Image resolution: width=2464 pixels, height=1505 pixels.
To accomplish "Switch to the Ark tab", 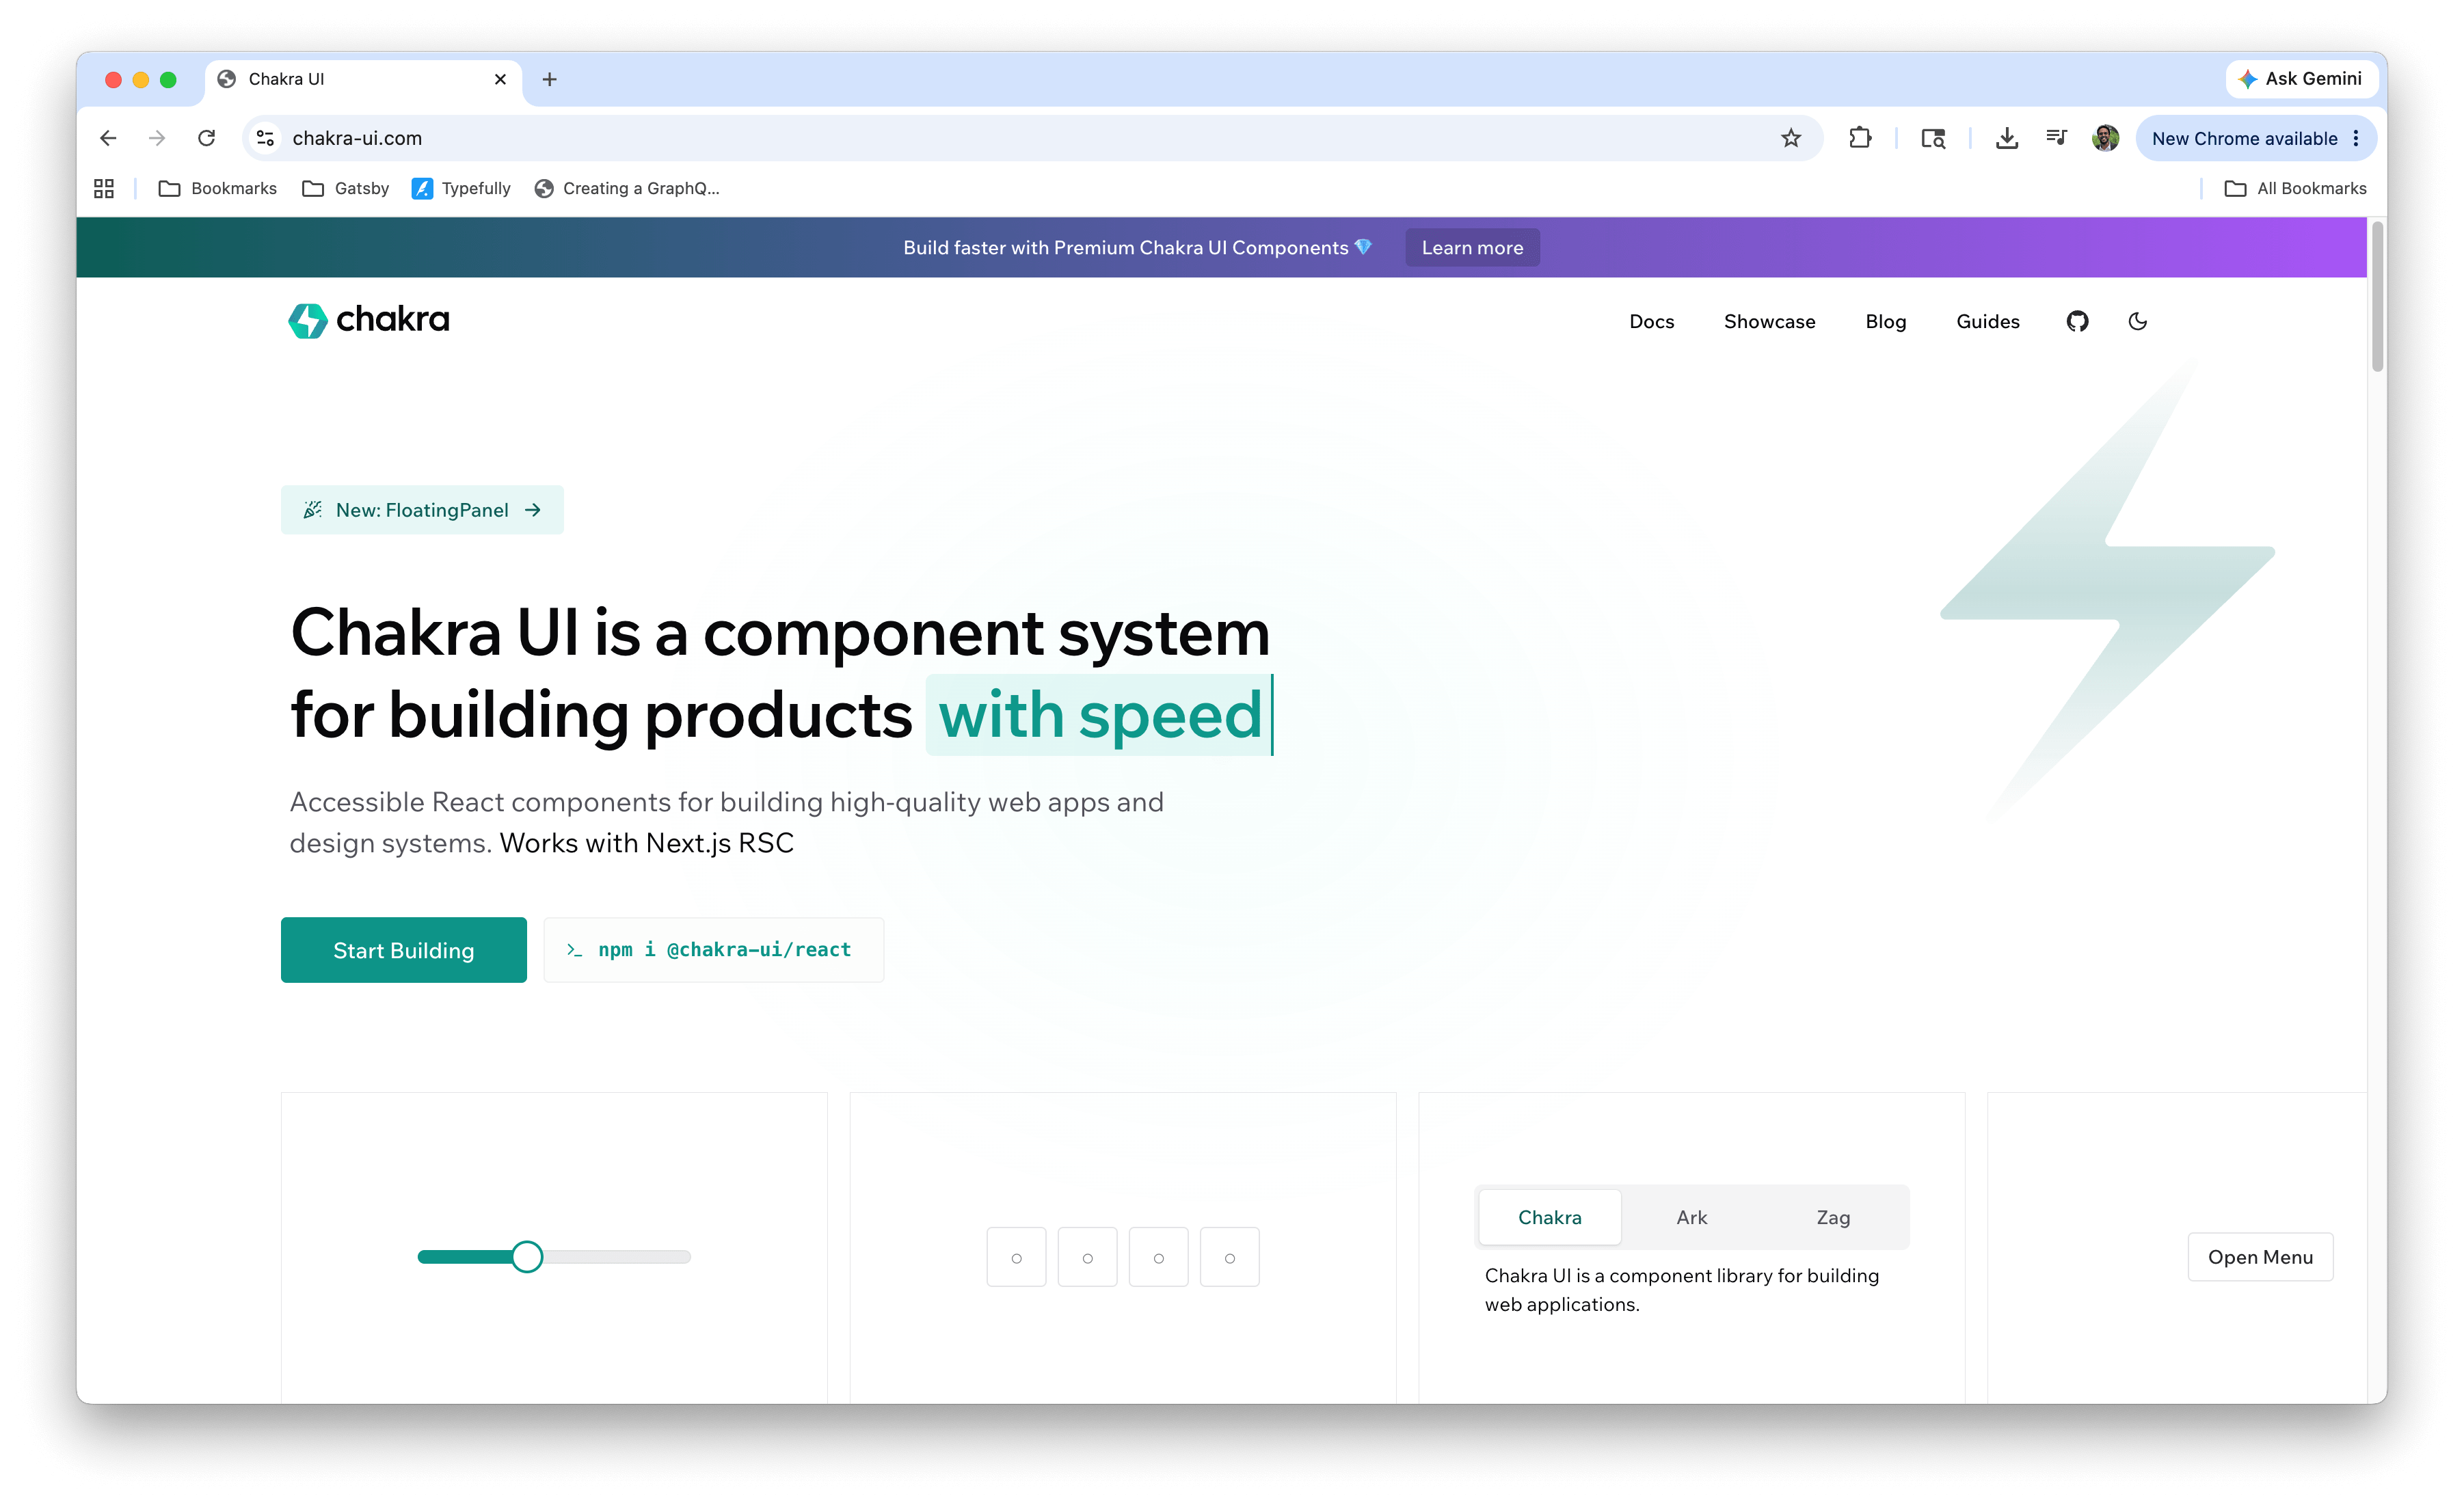I will coord(1691,1217).
